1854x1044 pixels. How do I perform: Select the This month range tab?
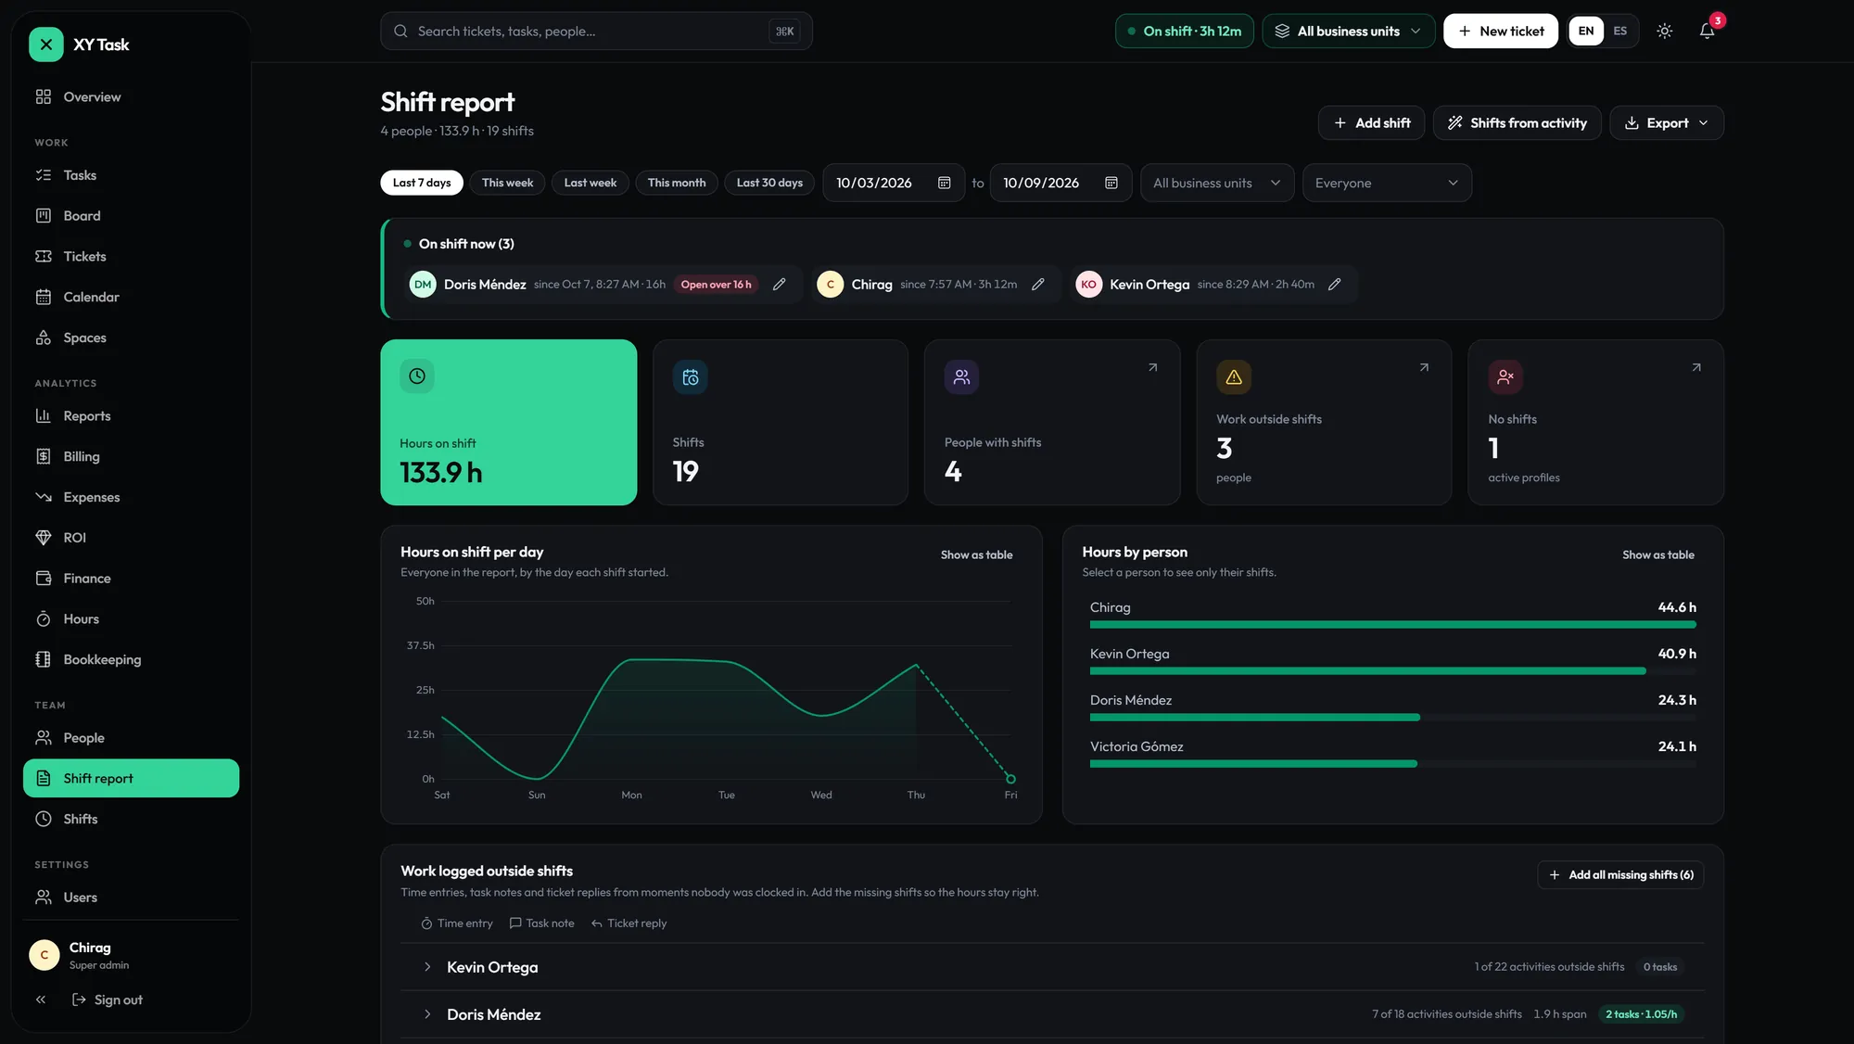point(676,183)
